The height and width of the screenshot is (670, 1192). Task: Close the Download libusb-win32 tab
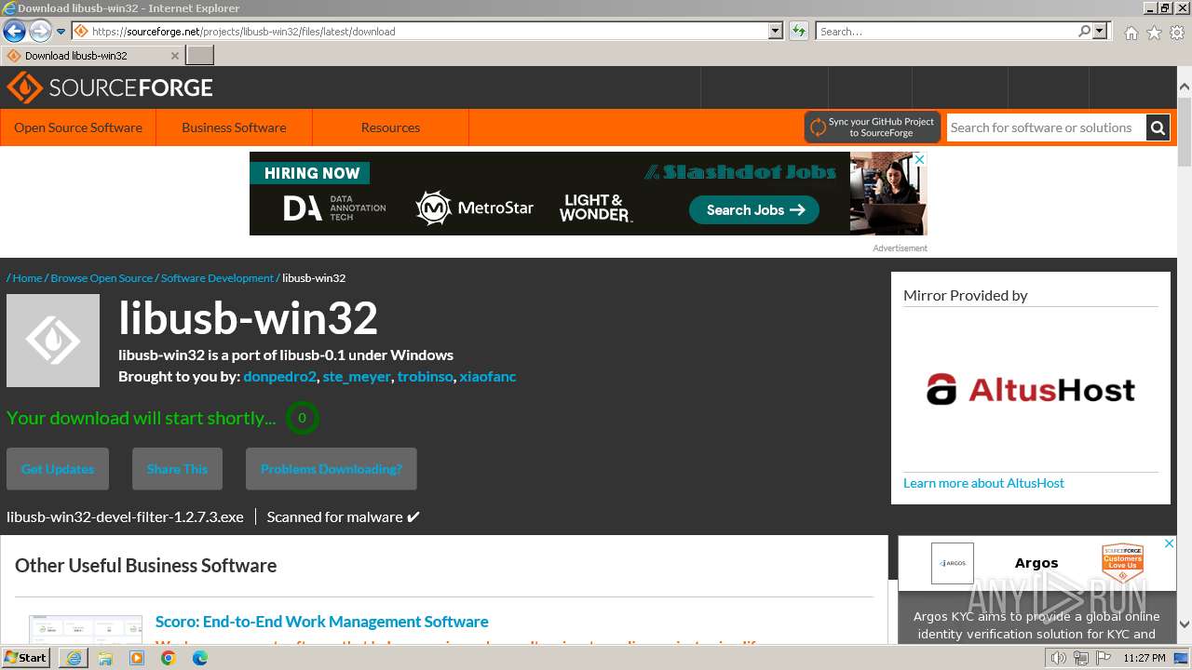pyautogui.click(x=175, y=56)
